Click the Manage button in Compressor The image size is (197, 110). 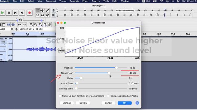[x=67, y=103]
